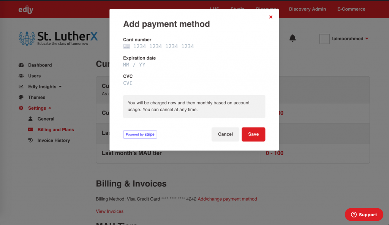Expand the Edly Insights submenu
Image resolution: width=389 pixels, height=225 pixels.
60,87
